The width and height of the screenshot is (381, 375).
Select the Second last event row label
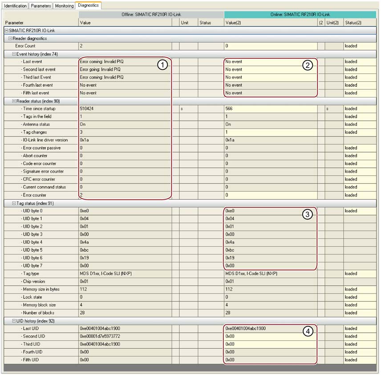coord(39,69)
